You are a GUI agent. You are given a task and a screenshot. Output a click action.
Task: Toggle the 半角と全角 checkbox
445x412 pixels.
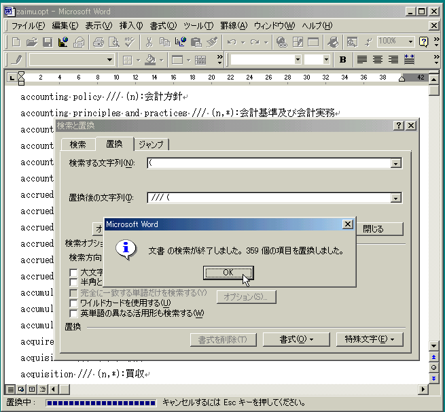coord(73,282)
